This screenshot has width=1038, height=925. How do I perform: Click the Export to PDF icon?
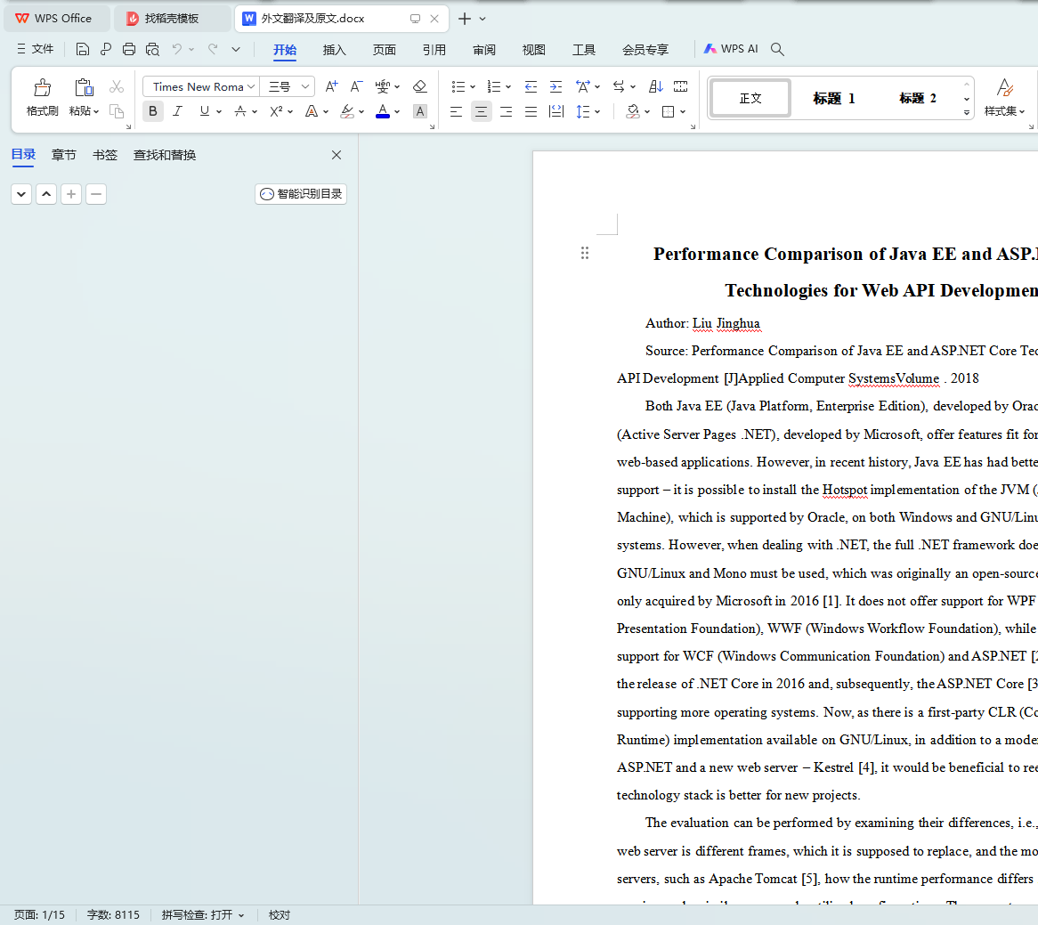pyautogui.click(x=106, y=49)
